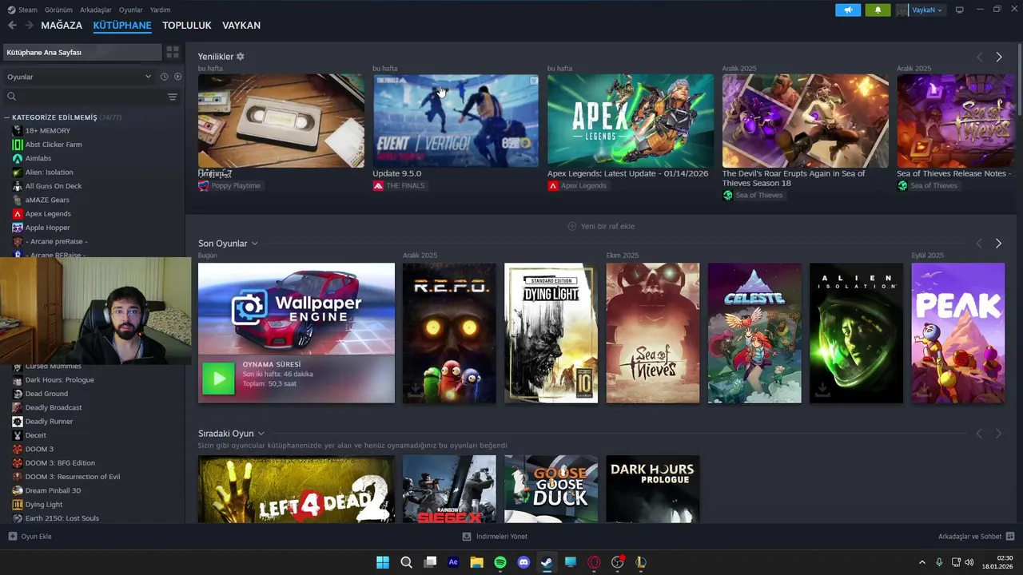Open the green notifications bell
Viewport: 1023px width, 575px height.
[x=878, y=10]
